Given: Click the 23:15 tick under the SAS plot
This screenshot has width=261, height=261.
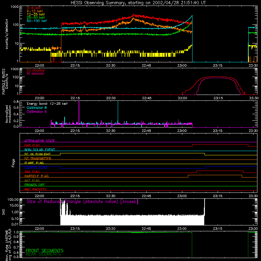Looking at the screenshot, I should click(x=218, y=229).
